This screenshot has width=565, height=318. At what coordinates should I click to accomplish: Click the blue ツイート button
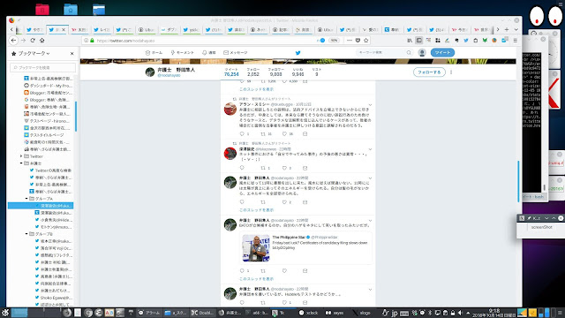click(x=442, y=53)
